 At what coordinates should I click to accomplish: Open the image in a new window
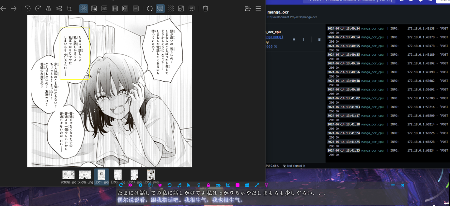pos(181,8)
